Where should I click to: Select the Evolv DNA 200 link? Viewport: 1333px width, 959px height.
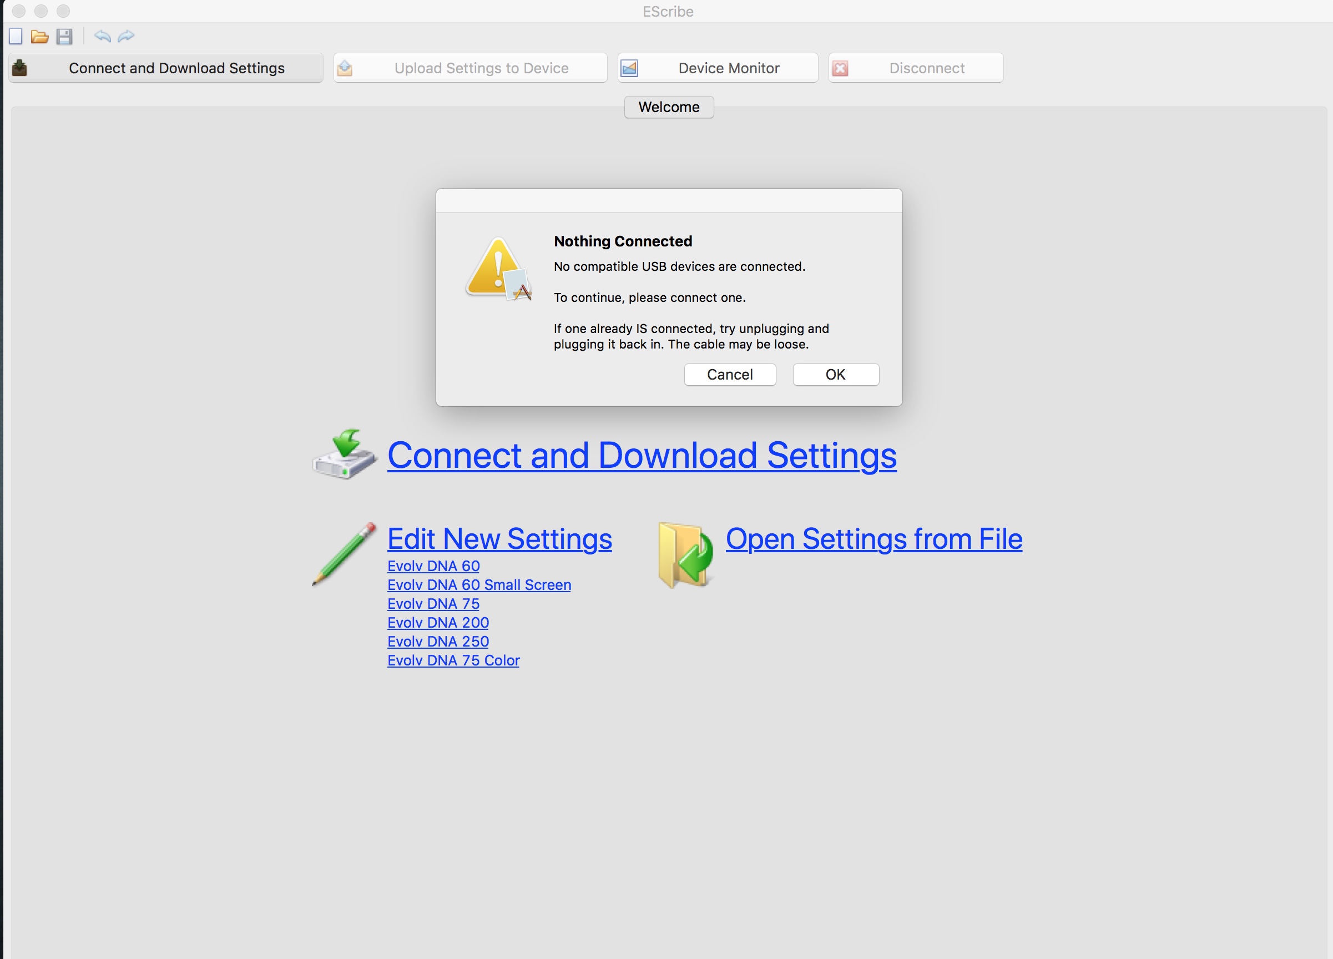click(x=438, y=622)
